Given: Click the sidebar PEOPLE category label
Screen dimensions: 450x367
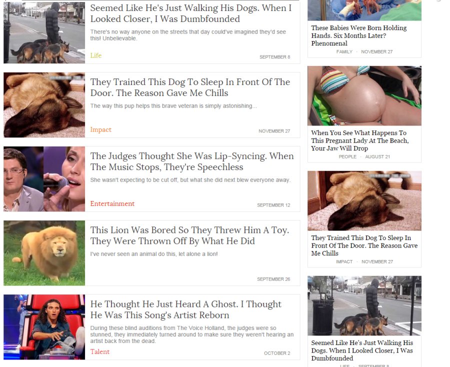Looking at the screenshot, I should 347,156.
